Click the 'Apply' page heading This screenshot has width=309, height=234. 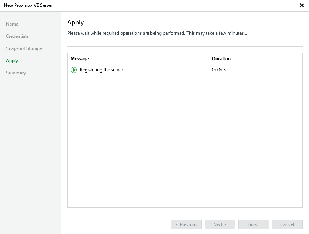tap(76, 23)
